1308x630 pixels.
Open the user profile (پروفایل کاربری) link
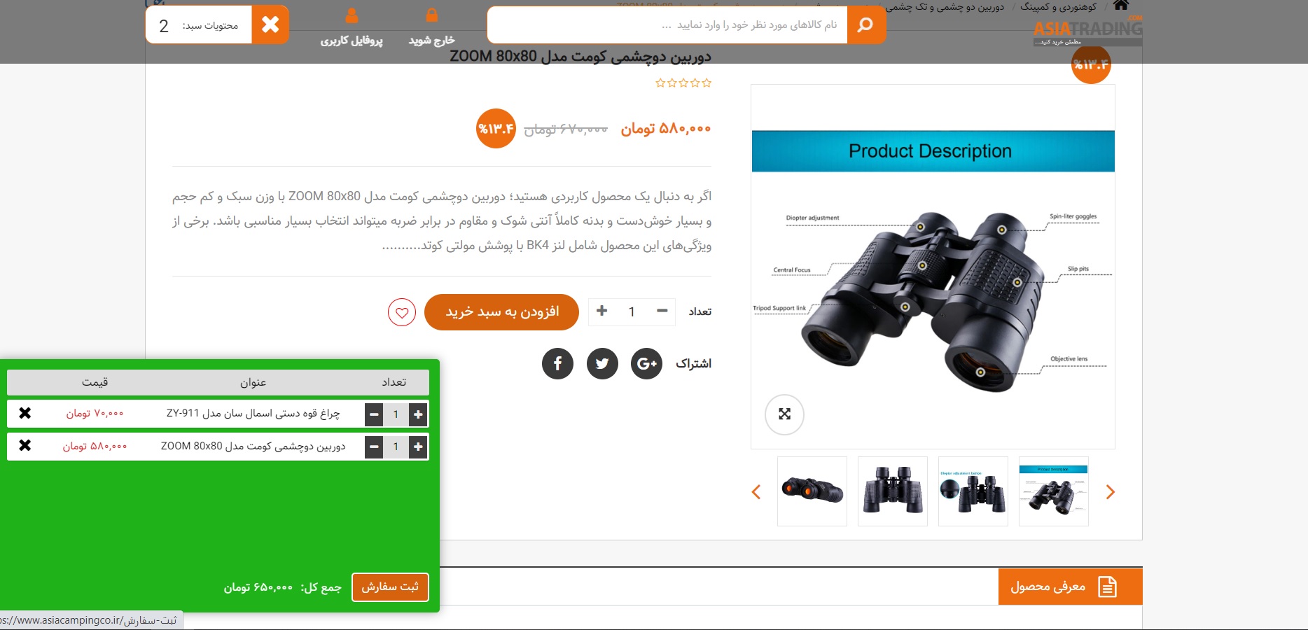[x=352, y=27]
